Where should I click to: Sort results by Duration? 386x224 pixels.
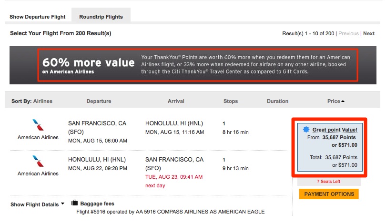tap(278, 101)
